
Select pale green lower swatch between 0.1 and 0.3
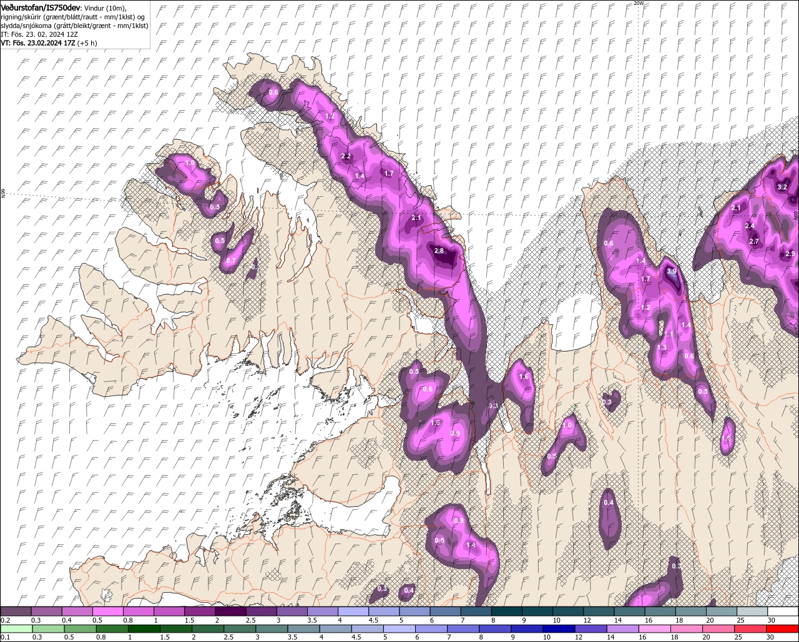(17, 628)
